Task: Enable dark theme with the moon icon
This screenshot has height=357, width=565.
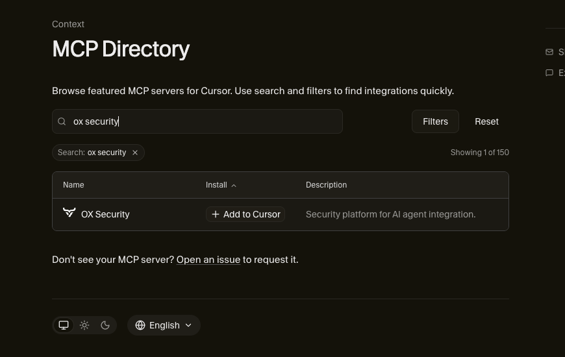Action: [105, 325]
